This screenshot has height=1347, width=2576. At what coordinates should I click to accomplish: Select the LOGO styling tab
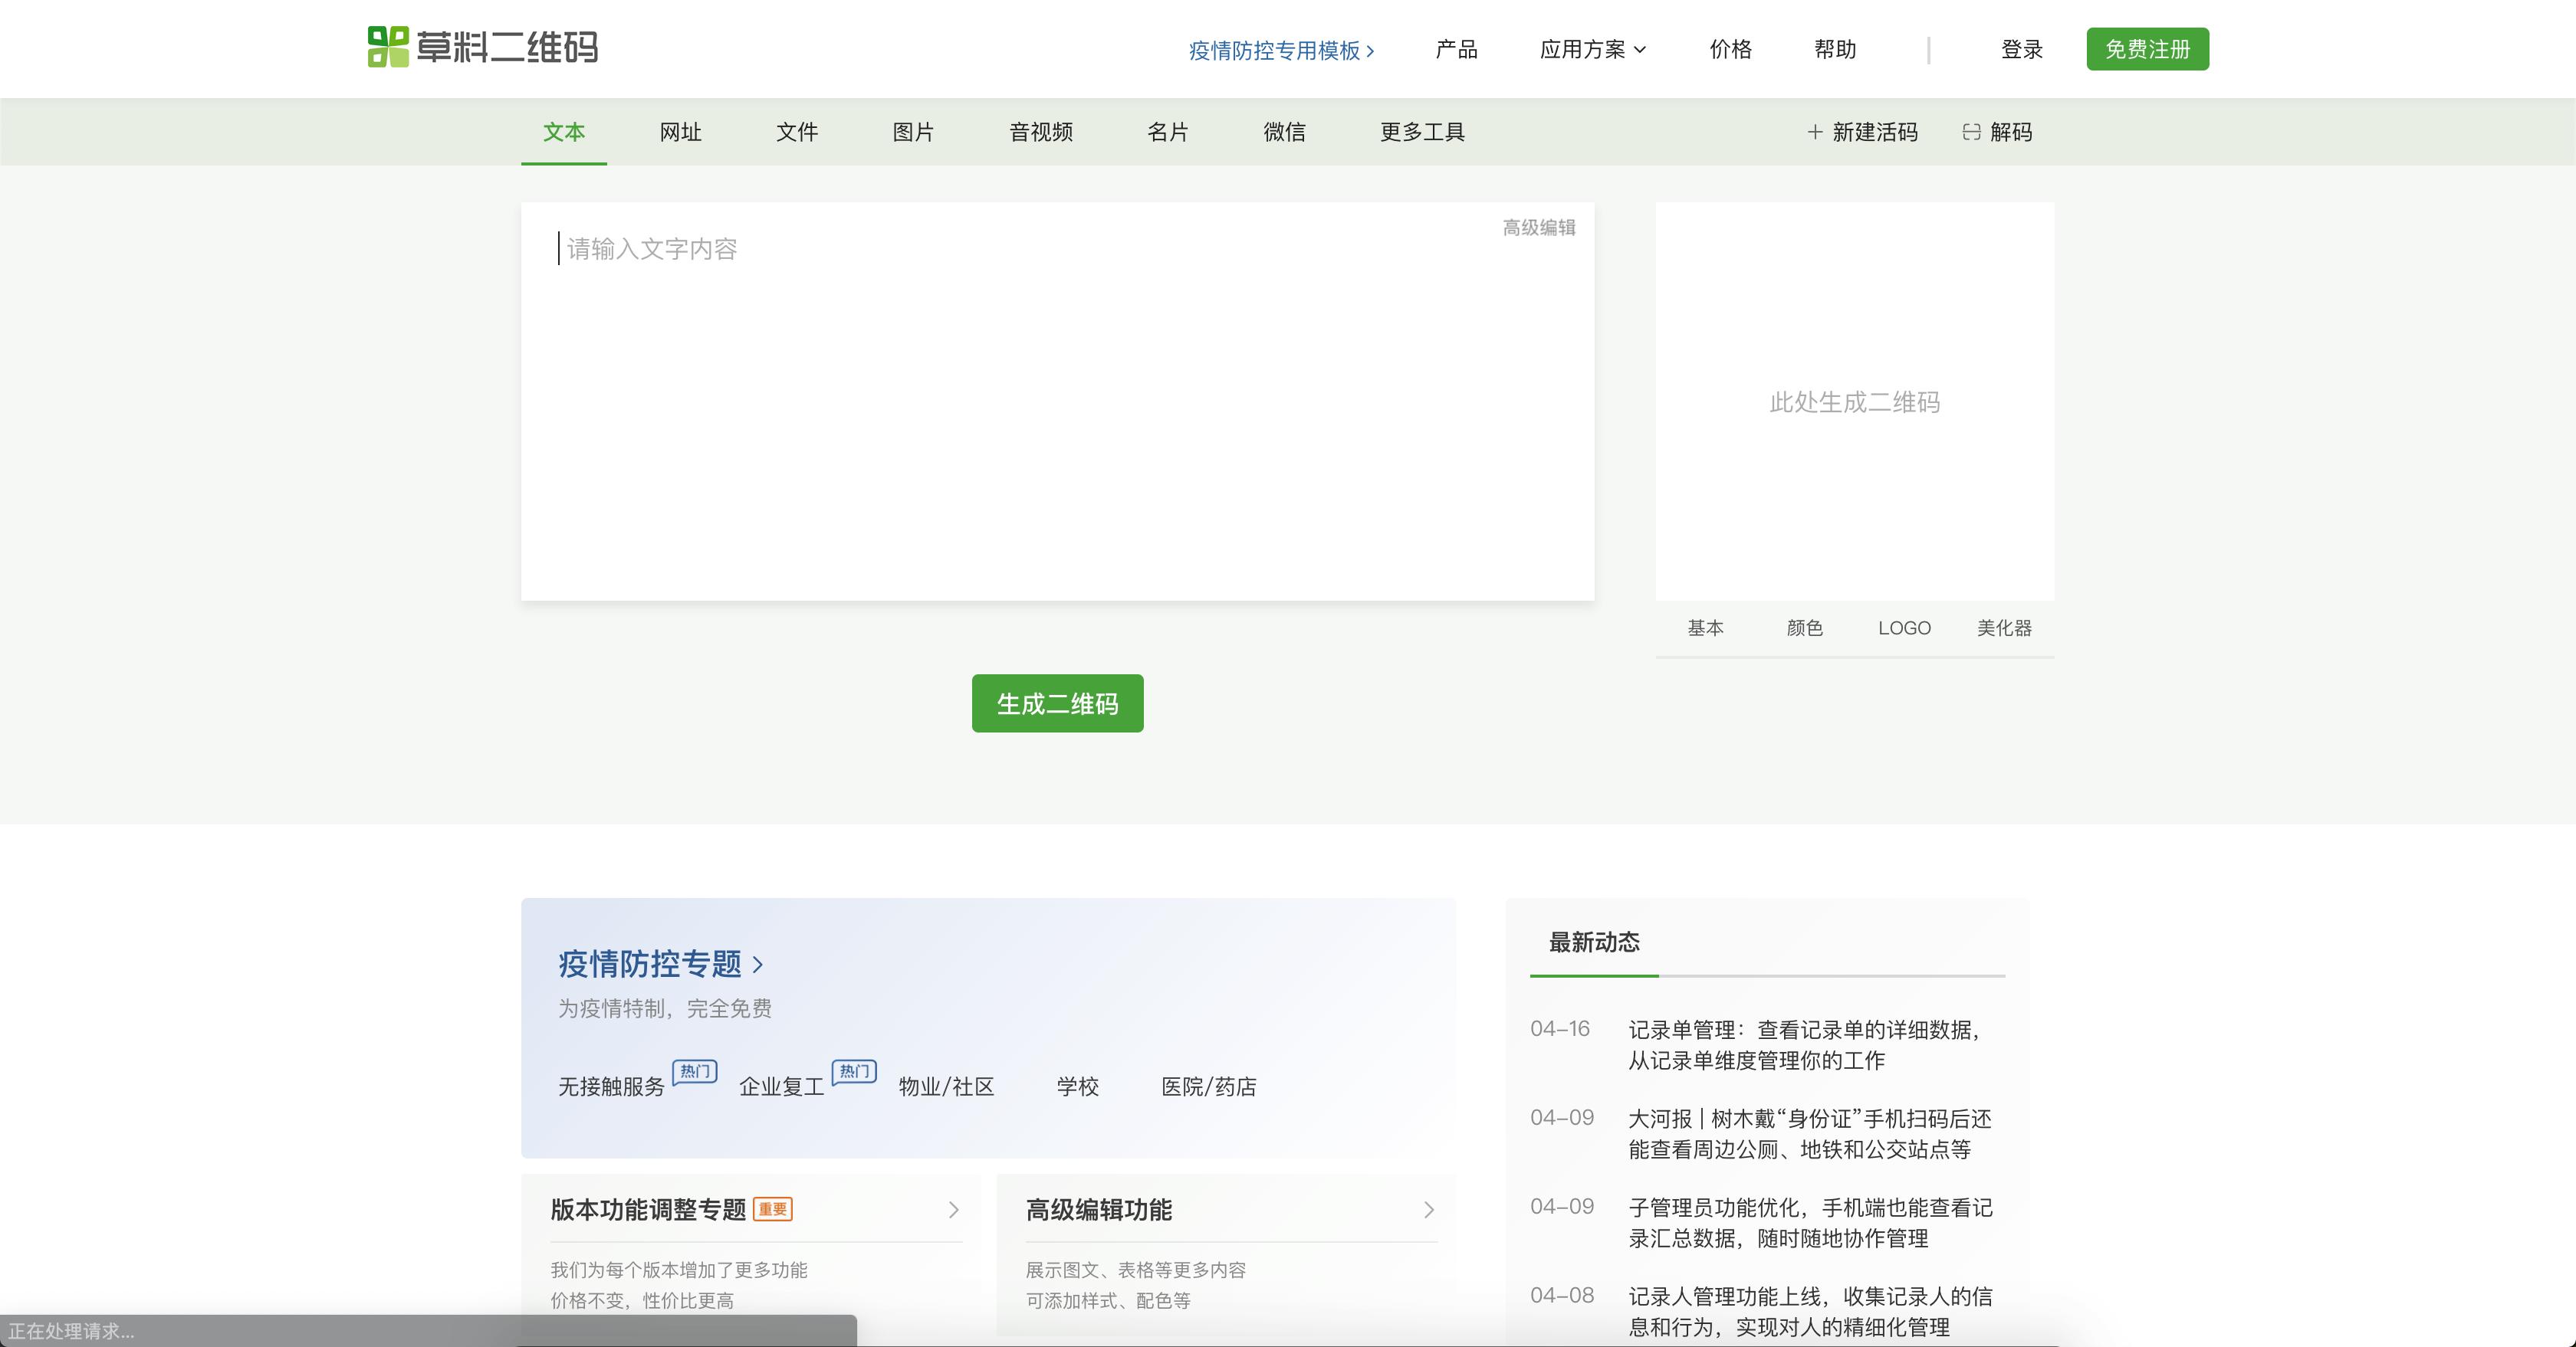(1904, 628)
